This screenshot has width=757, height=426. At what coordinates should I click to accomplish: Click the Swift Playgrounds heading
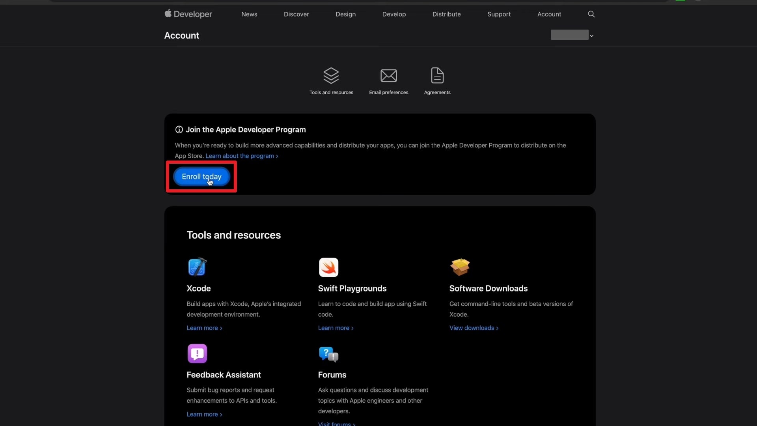pos(352,288)
